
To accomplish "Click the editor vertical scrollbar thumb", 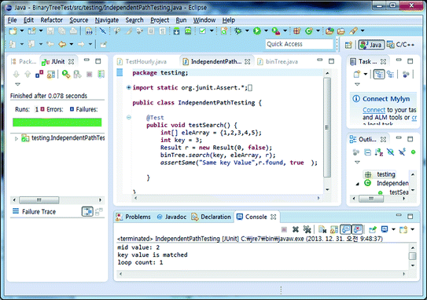I will 327,127.
